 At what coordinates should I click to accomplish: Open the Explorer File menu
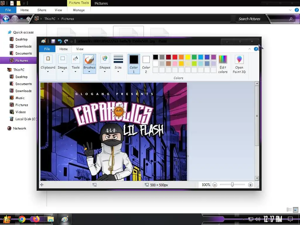point(8,10)
